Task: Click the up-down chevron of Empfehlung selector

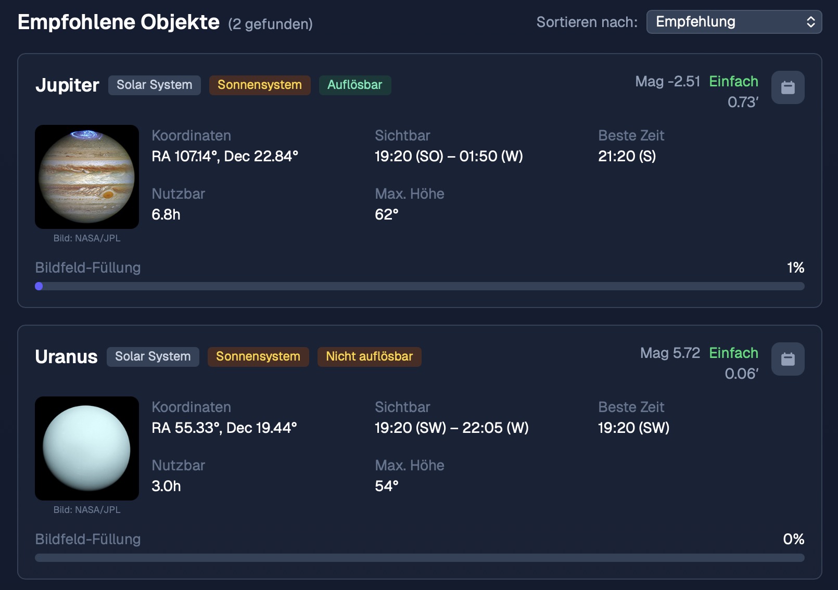Action: coord(810,22)
